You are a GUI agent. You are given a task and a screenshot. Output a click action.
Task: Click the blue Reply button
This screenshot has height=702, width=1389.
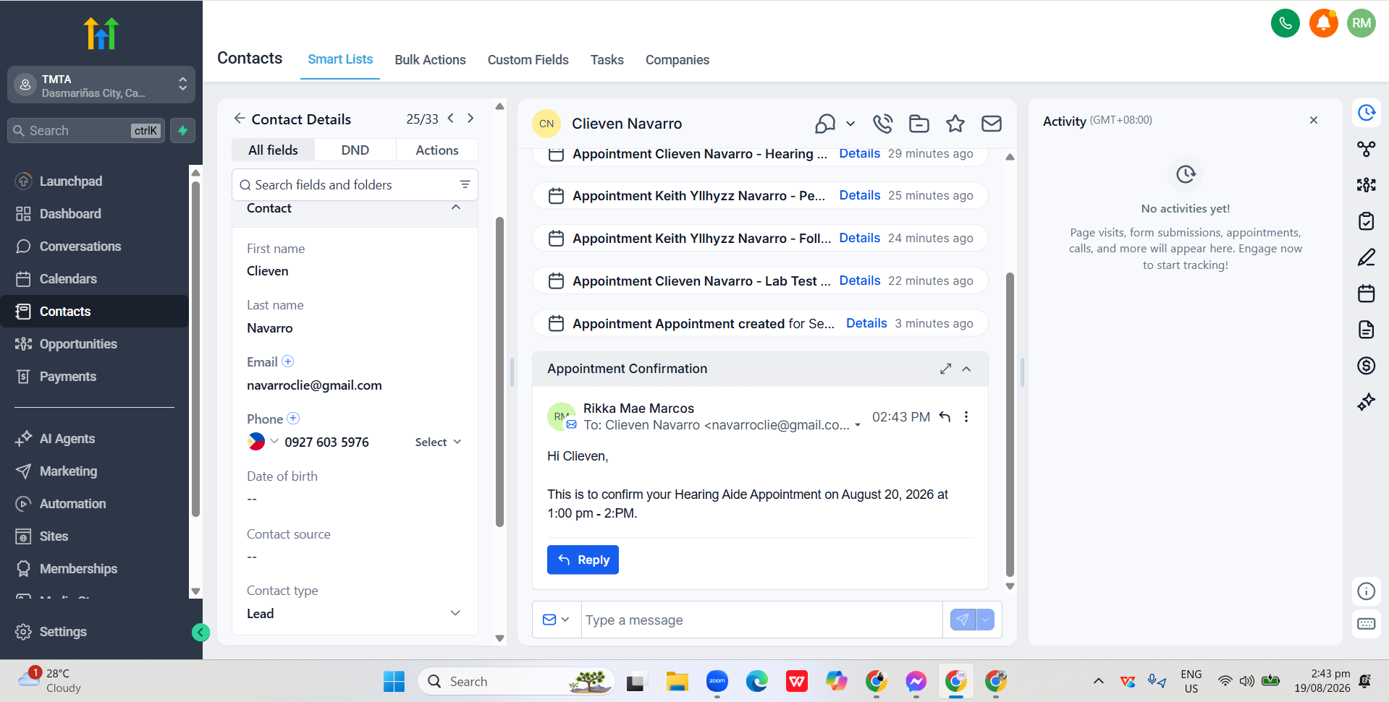click(583, 560)
